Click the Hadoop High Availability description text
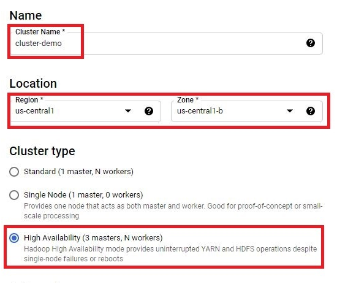Image resolution: width=337 pixels, height=284 pixels. [170, 254]
